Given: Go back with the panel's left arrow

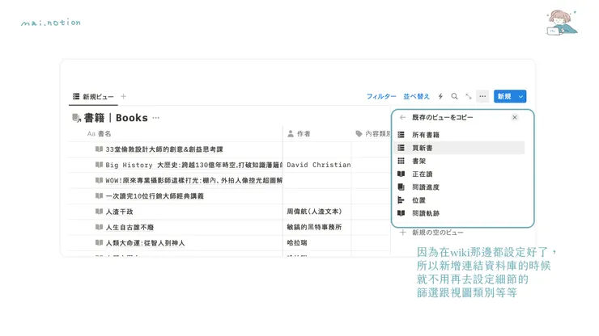Looking at the screenshot, I should click(402, 117).
